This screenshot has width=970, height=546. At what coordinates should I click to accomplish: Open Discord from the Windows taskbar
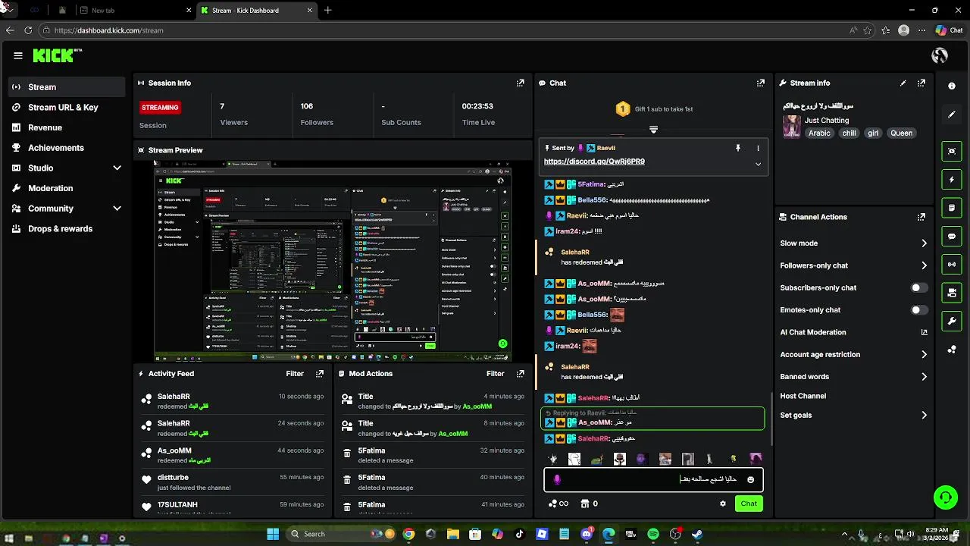point(586,534)
